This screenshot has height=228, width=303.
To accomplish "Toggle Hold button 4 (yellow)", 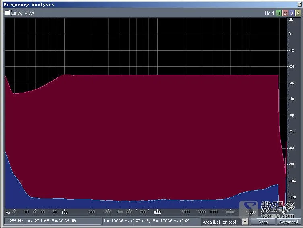I will coord(298,13).
